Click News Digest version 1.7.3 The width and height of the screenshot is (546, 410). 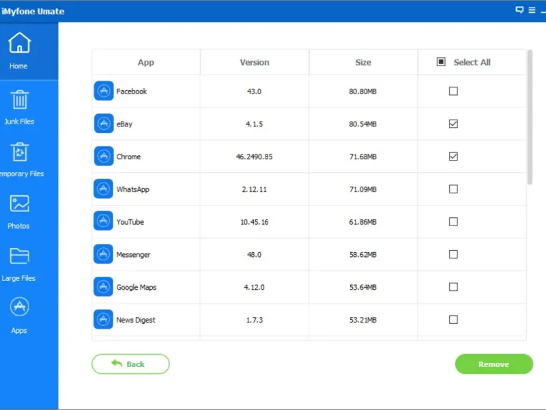pyautogui.click(x=255, y=320)
